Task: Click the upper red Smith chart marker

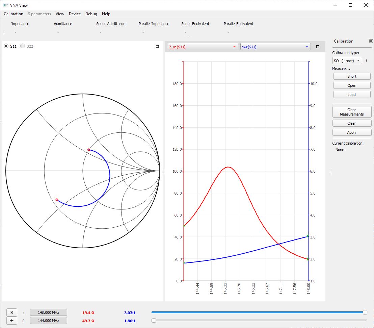Action: [89, 150]
